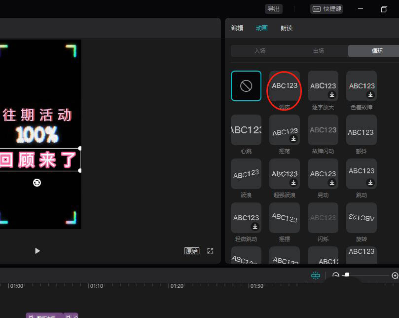Open the 原始 preview quality dropdown
Viewport: 399px width, 318px height.
coord(191,250)
